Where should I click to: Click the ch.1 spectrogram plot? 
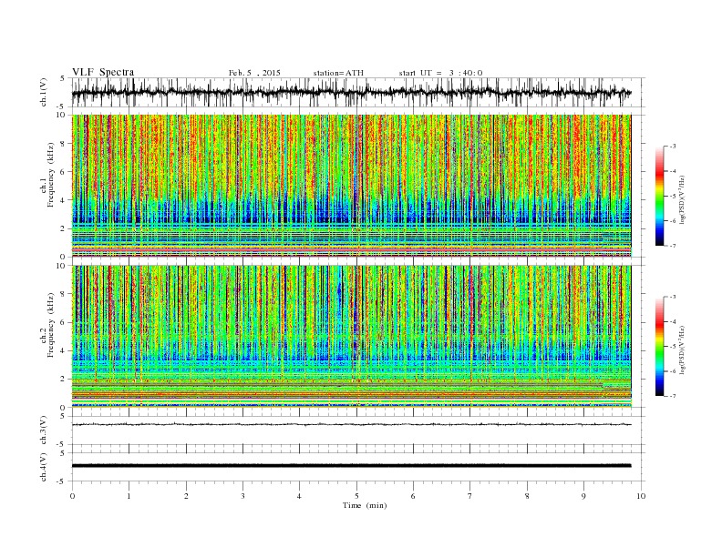pyautogui.click(x=352, y=186)
